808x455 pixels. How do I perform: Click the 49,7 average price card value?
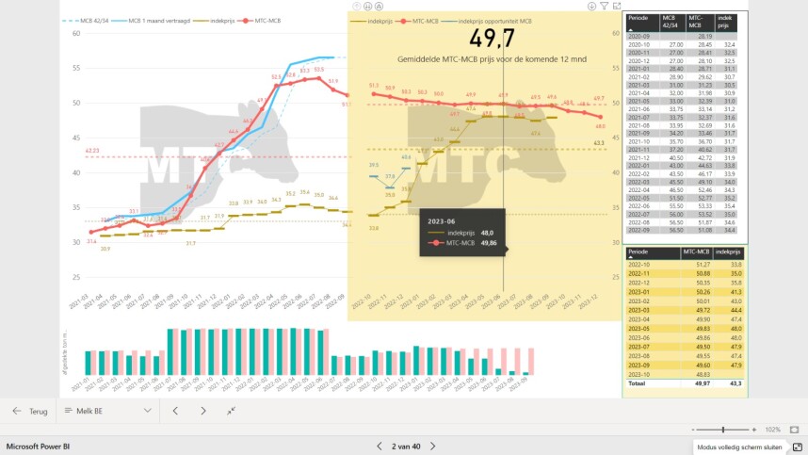tap(492, 38)
